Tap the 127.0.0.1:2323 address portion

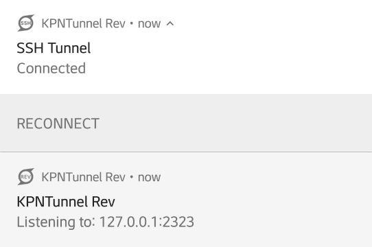pyautogui.click(x=147, y=222)
